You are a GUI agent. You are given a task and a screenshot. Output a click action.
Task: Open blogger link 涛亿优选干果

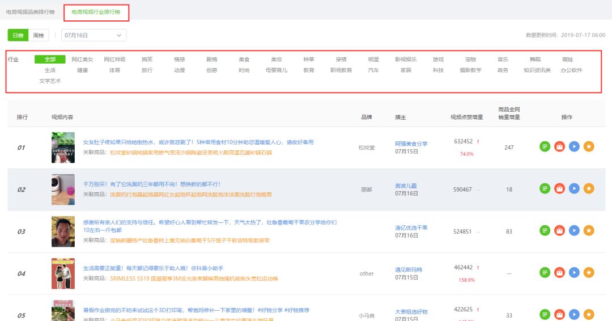[x=411, y=227]
